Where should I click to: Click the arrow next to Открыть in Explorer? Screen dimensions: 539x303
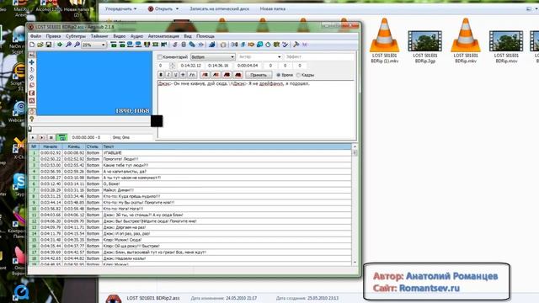[x=178, y=8]
